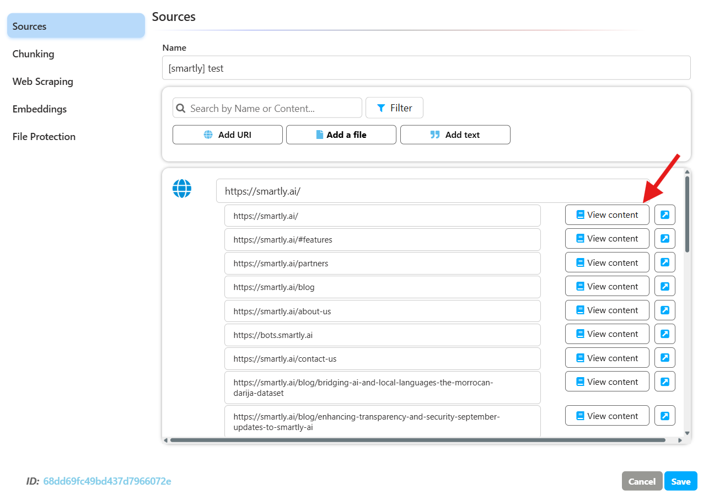714x494 pixels.
Task: Select the https://smartly.ai/contact-us URL row
Action: pyautogui.click(x=383, y=358)
